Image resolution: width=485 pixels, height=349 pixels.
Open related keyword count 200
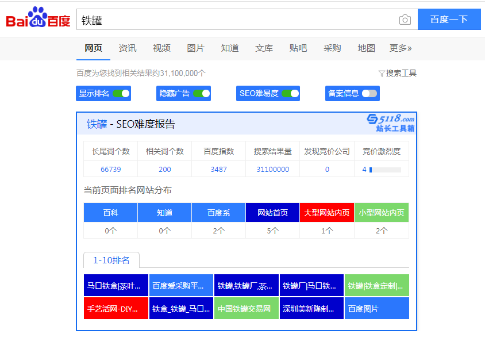[x=165, y=169]
